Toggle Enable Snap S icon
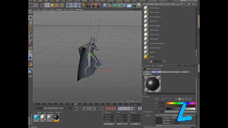The width and height of the screenshot is (228, 128). (x=30, y=58)
